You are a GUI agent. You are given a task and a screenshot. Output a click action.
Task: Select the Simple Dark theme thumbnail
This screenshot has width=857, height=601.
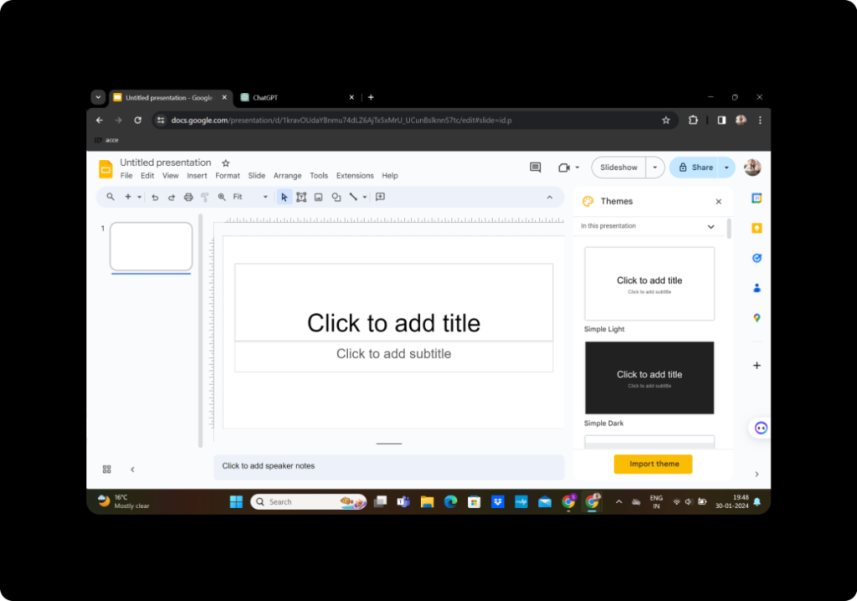649,378
